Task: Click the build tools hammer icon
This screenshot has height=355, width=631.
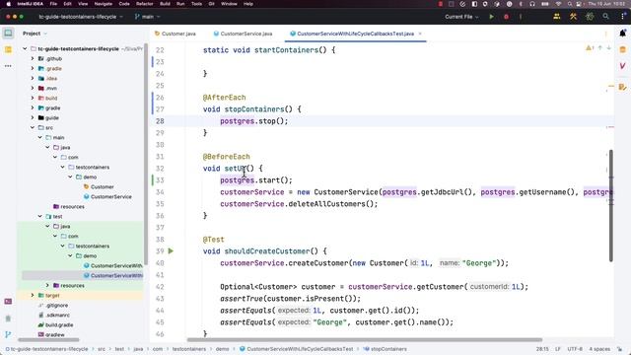Action: (574, 17)
